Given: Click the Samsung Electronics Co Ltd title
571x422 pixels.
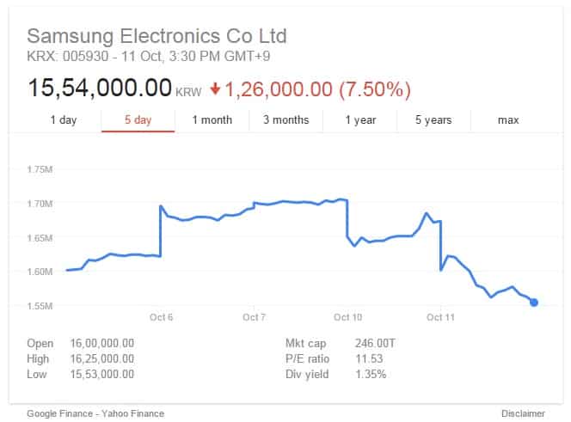Looking at the screenshot, I should click(157, 36).
